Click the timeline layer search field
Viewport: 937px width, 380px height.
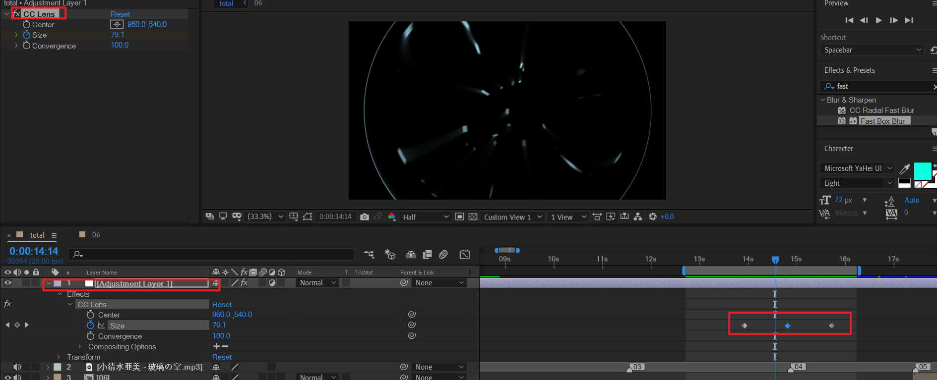pos(211,254)
